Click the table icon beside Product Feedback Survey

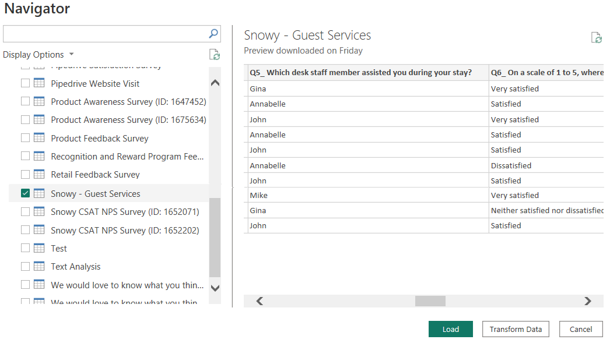(39, 138)
